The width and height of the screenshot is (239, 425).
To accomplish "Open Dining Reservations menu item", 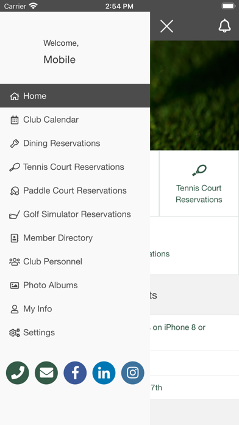I will click(x=75, y=143).
